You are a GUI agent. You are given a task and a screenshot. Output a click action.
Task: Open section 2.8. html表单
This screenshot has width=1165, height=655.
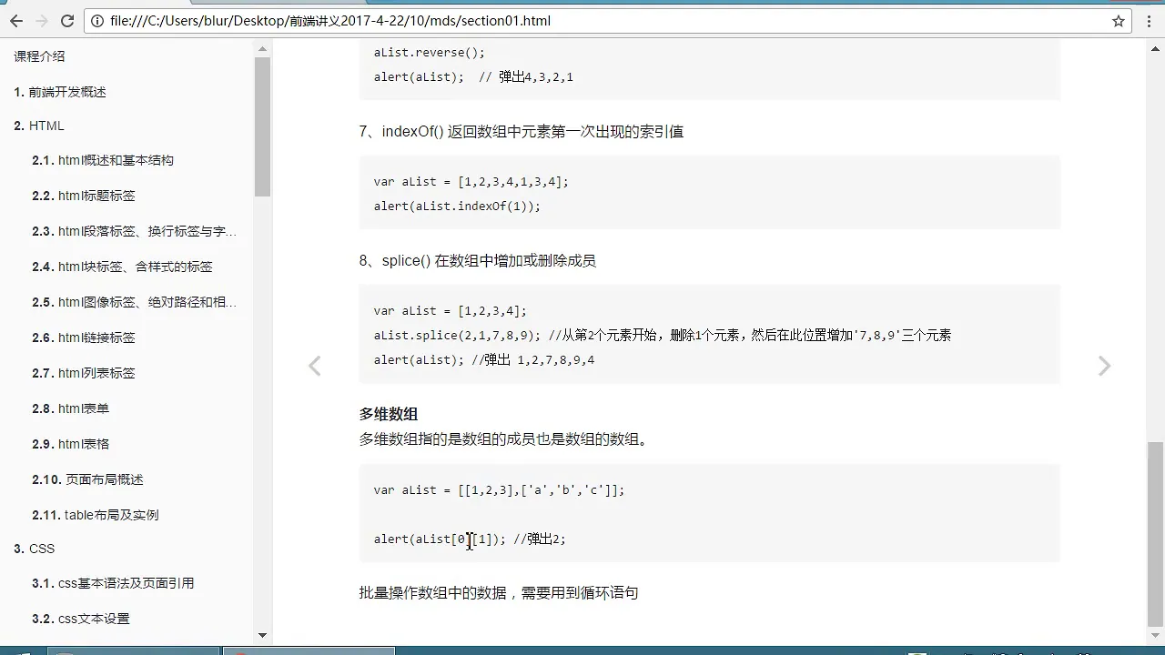click(70, 408)
